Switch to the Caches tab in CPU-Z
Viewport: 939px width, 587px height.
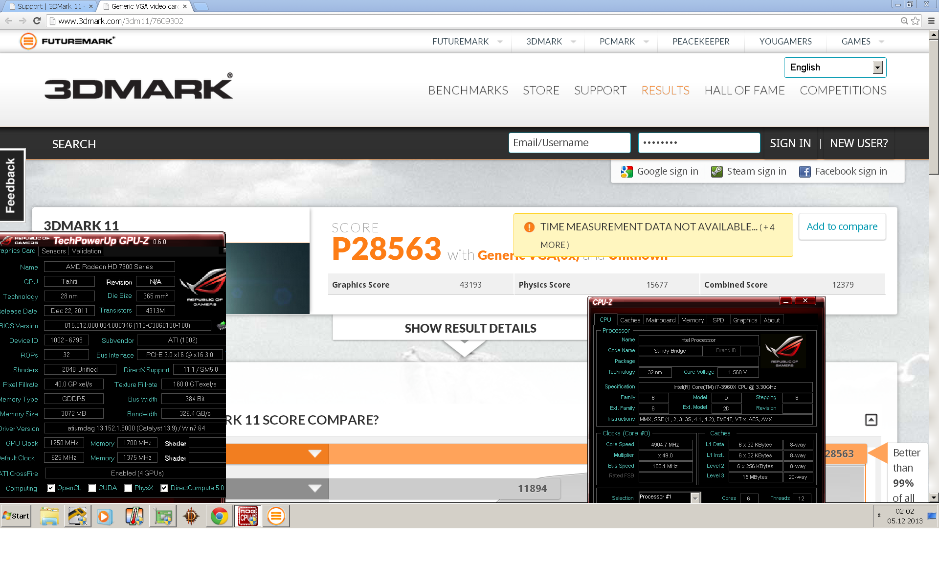click(x=630, y=320)
